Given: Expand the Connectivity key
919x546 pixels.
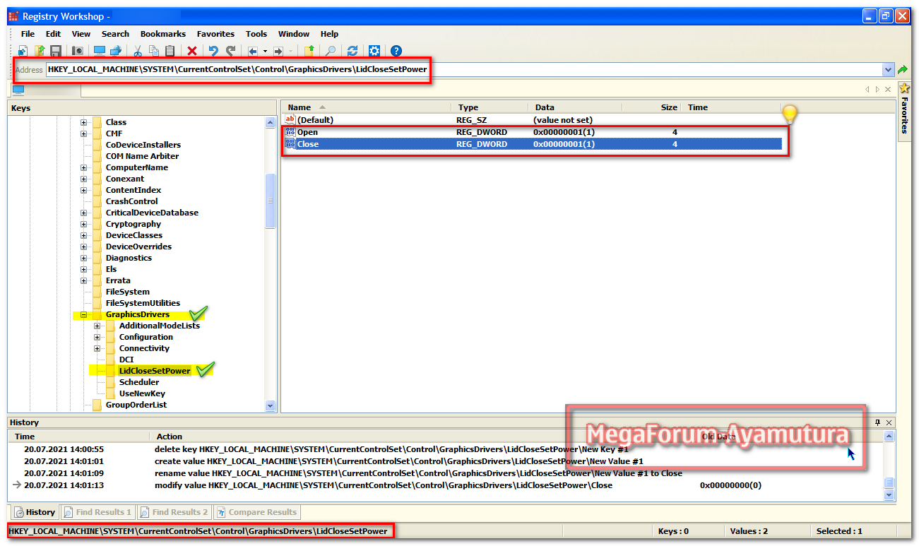Looking at the screenshot, I should tap(97, 348).
